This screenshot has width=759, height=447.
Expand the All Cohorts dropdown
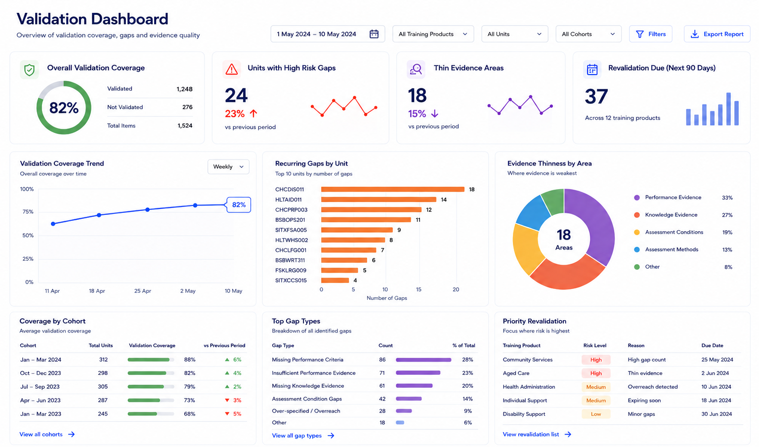point(589,34)
